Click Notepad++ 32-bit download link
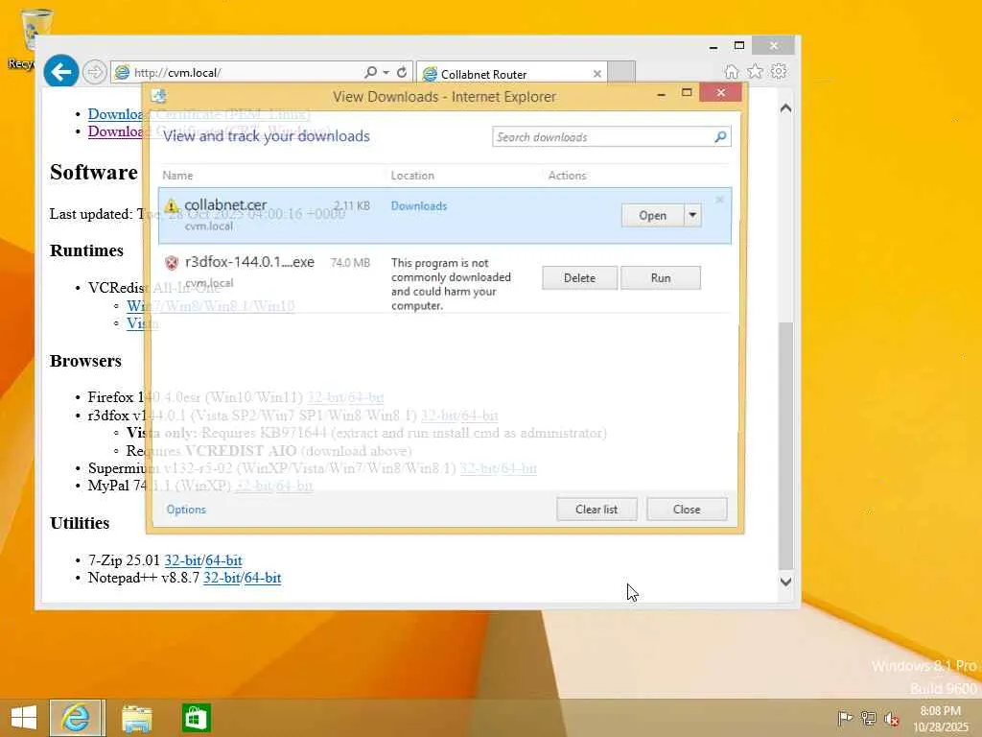Viewport: 982px width, 737px height. click(222, 577)
